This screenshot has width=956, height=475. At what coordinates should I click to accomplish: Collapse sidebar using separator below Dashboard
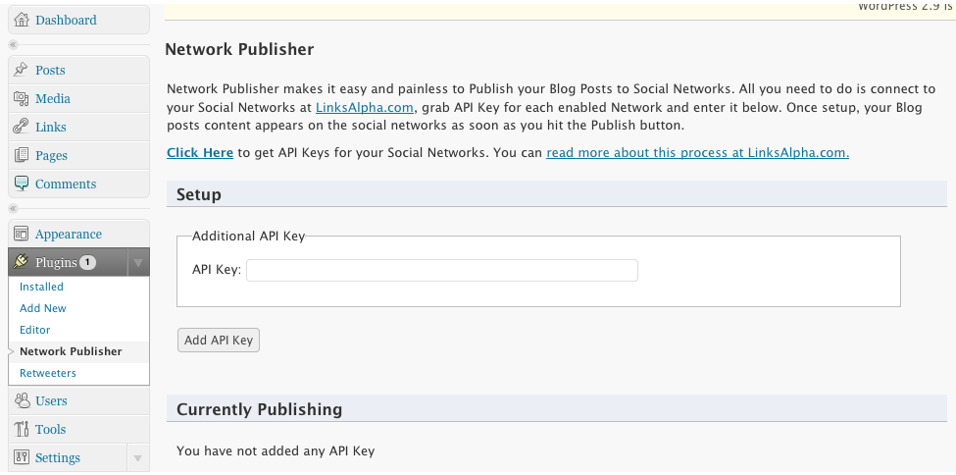tap(14, 44)
